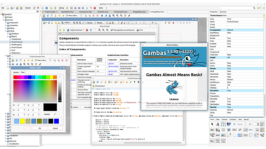266x149 pixels.
Task: Select the arrow pointer tool in toolbox
Action: coord(213,124)
